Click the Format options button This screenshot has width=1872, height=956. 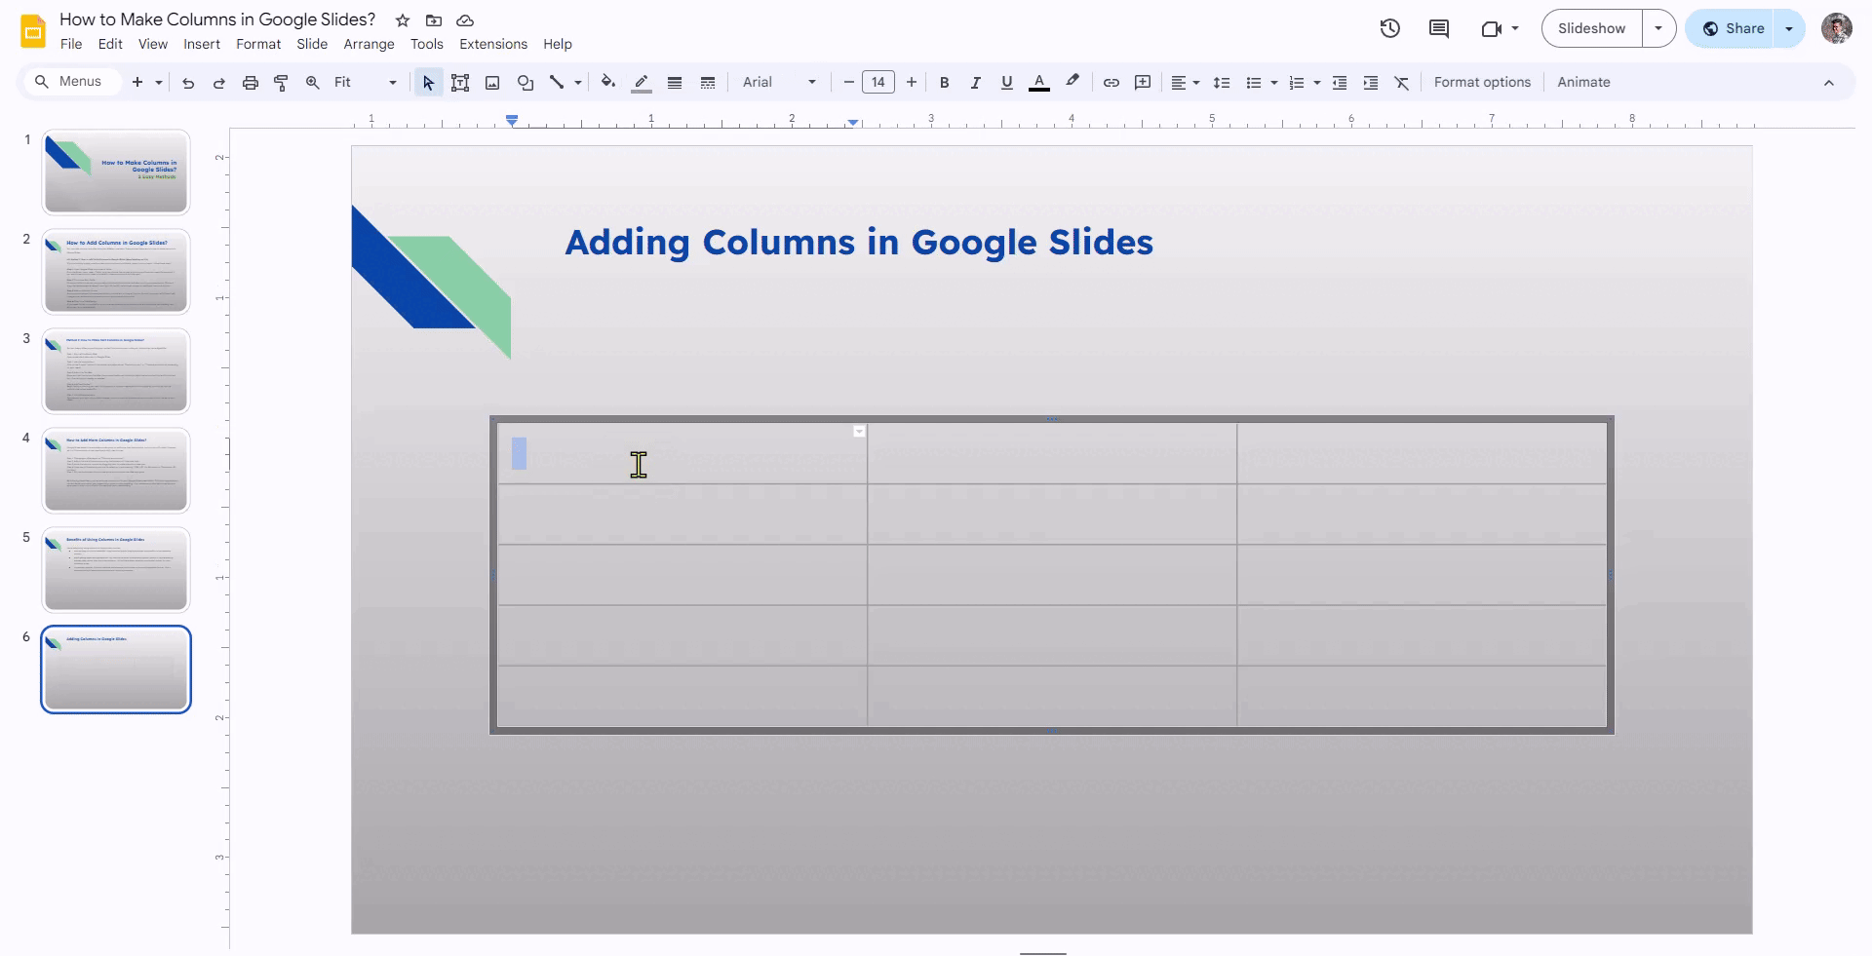(x=1482, y=83)
